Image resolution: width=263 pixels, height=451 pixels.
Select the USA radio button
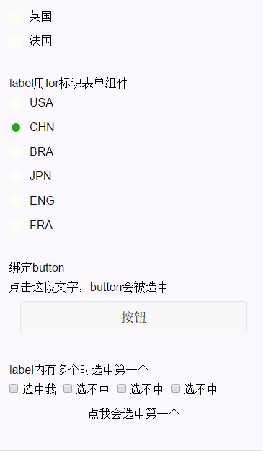click(x=16, y=103)
